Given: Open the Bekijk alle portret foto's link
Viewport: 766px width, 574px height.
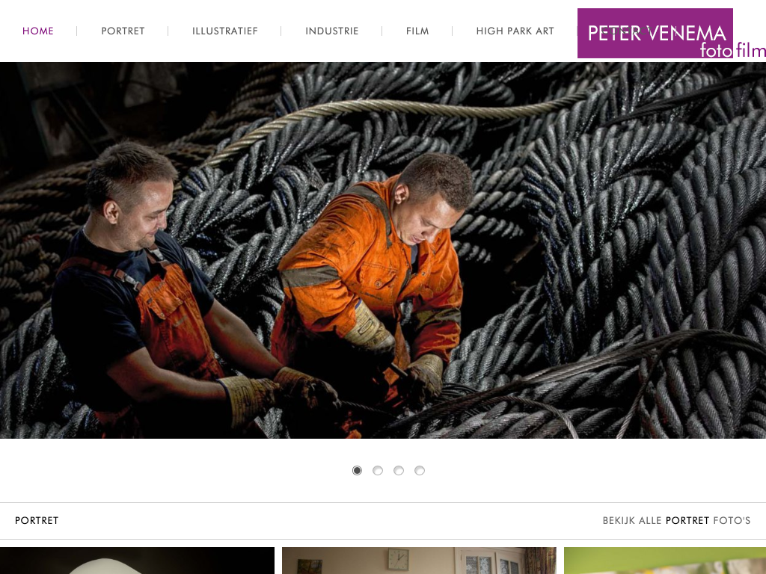Looking at the screenshot, I should (x=676, y=520).
